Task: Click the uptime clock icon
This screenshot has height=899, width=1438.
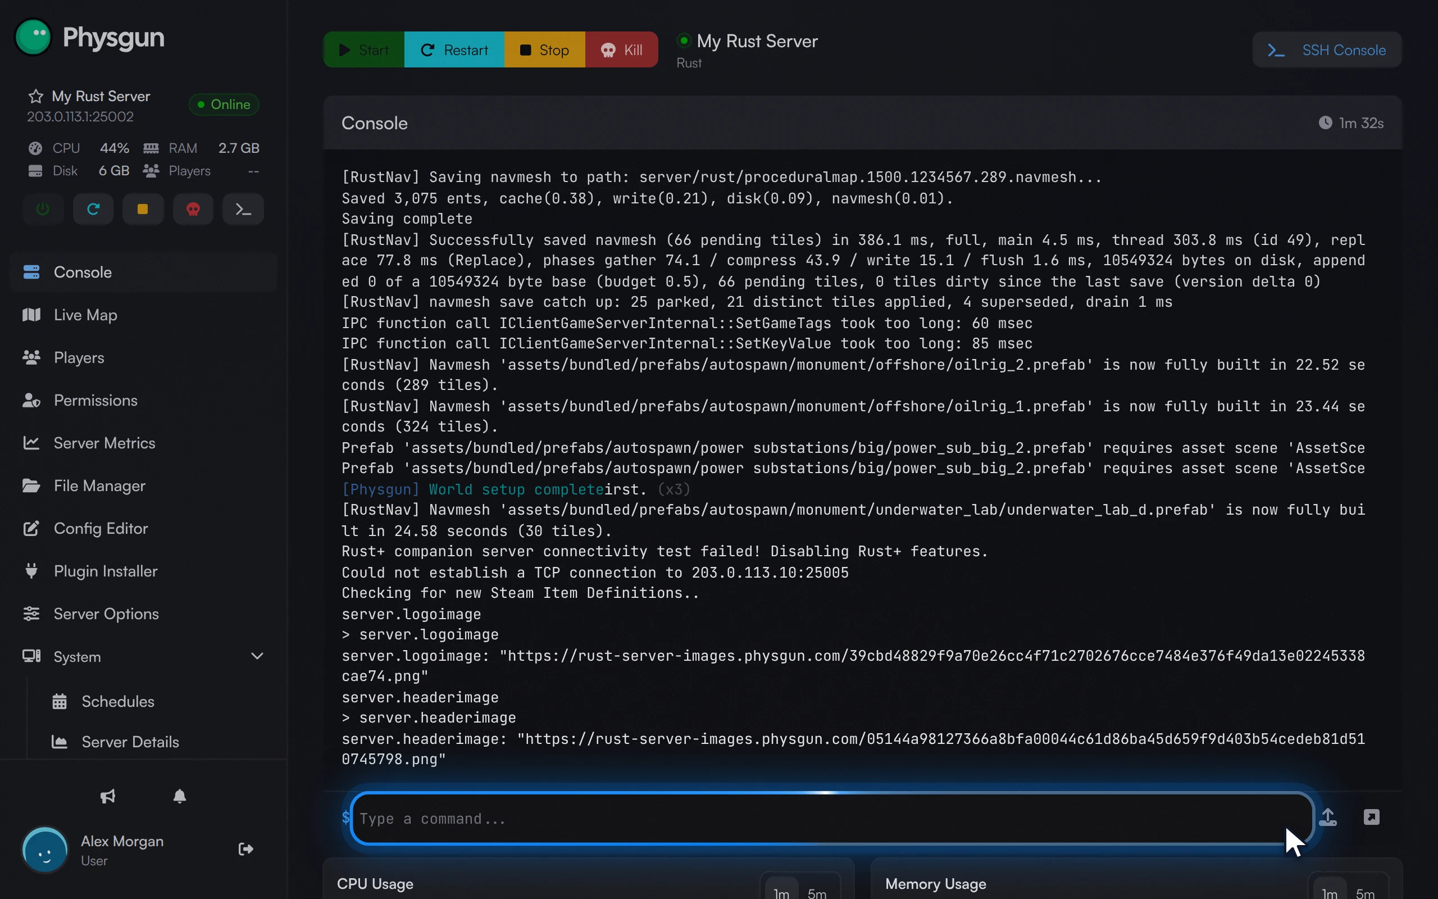Action: point(1326,122)
